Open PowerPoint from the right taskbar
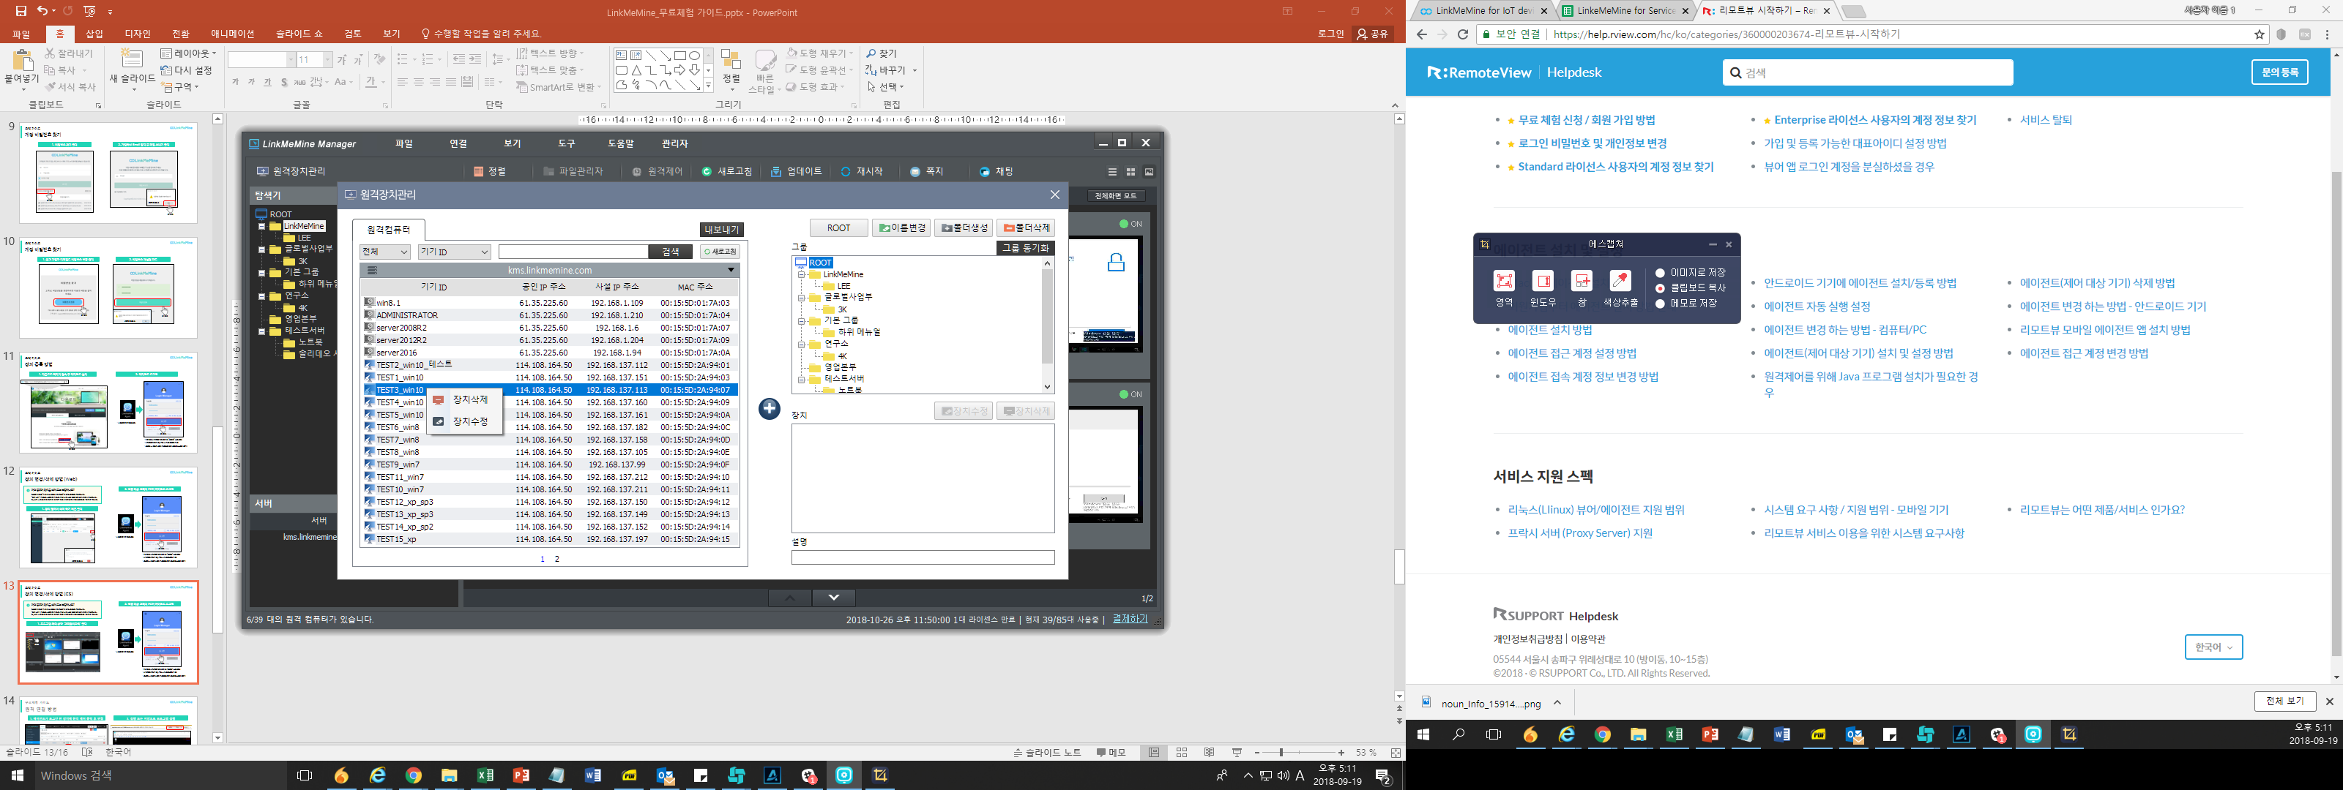 [x=1709, y=734]
